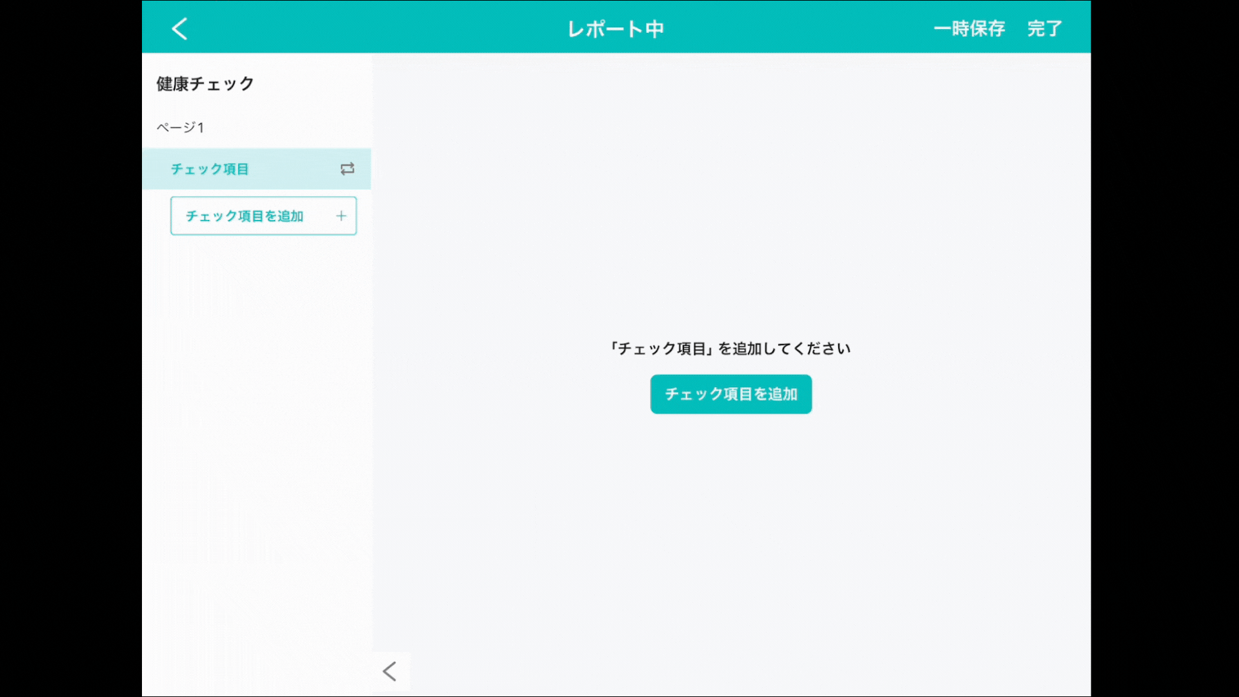Click the black margin left of the app
The width and height of the screenshot is (1239, 697).
pos(71,348)
